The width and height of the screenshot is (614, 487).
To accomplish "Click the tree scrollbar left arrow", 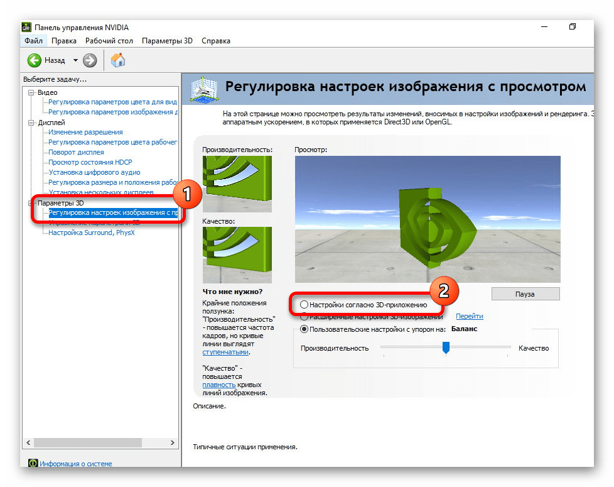I will [28, 442].
